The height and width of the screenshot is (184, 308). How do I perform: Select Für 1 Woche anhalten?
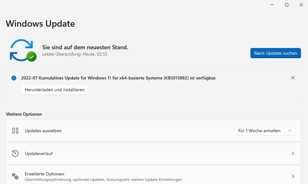(x=259, y=131)
